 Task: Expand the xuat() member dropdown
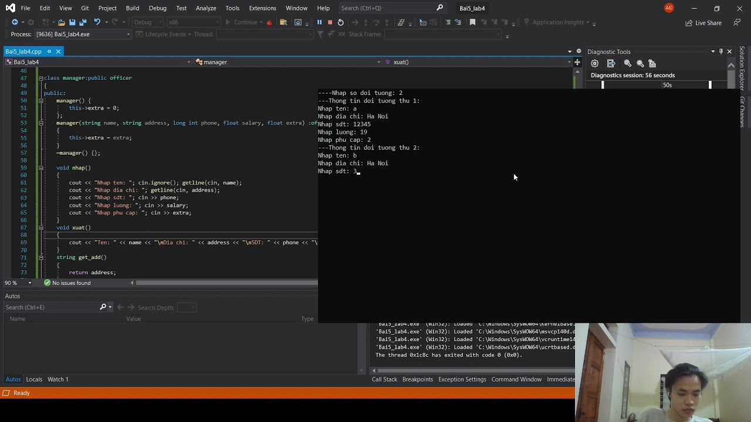tap(569, 62)
